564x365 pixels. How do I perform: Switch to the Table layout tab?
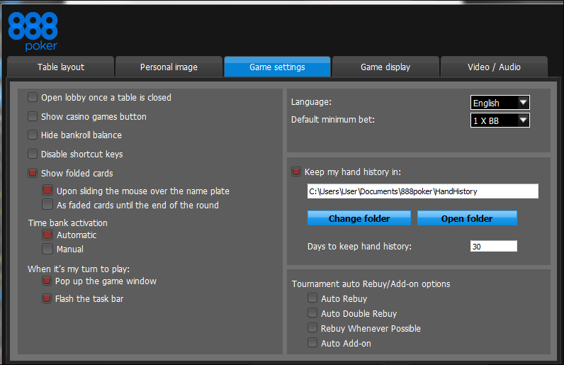(61, 67)
